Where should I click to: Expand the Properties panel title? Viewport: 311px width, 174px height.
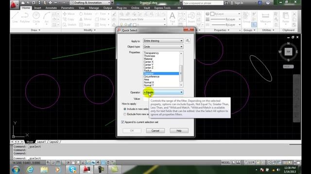(x=222, y=30)
